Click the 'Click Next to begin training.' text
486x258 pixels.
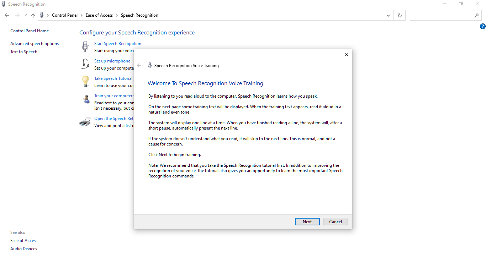click(x=175, y=155)
